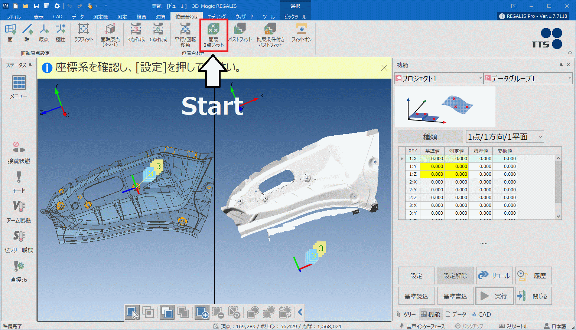The image size is (576, 330).
Task: Click the table scrollbar up arrow
Action: click(x=558, y=158)
